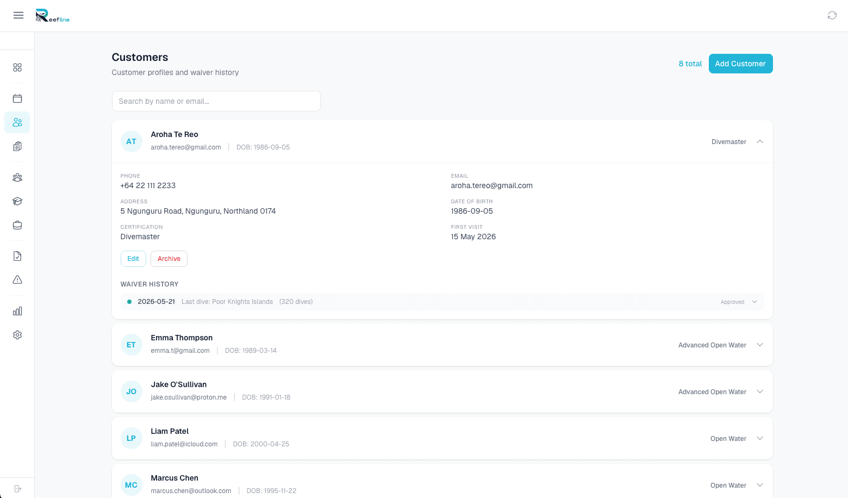Open the briefcase sidebar icon

click(17, 225)
